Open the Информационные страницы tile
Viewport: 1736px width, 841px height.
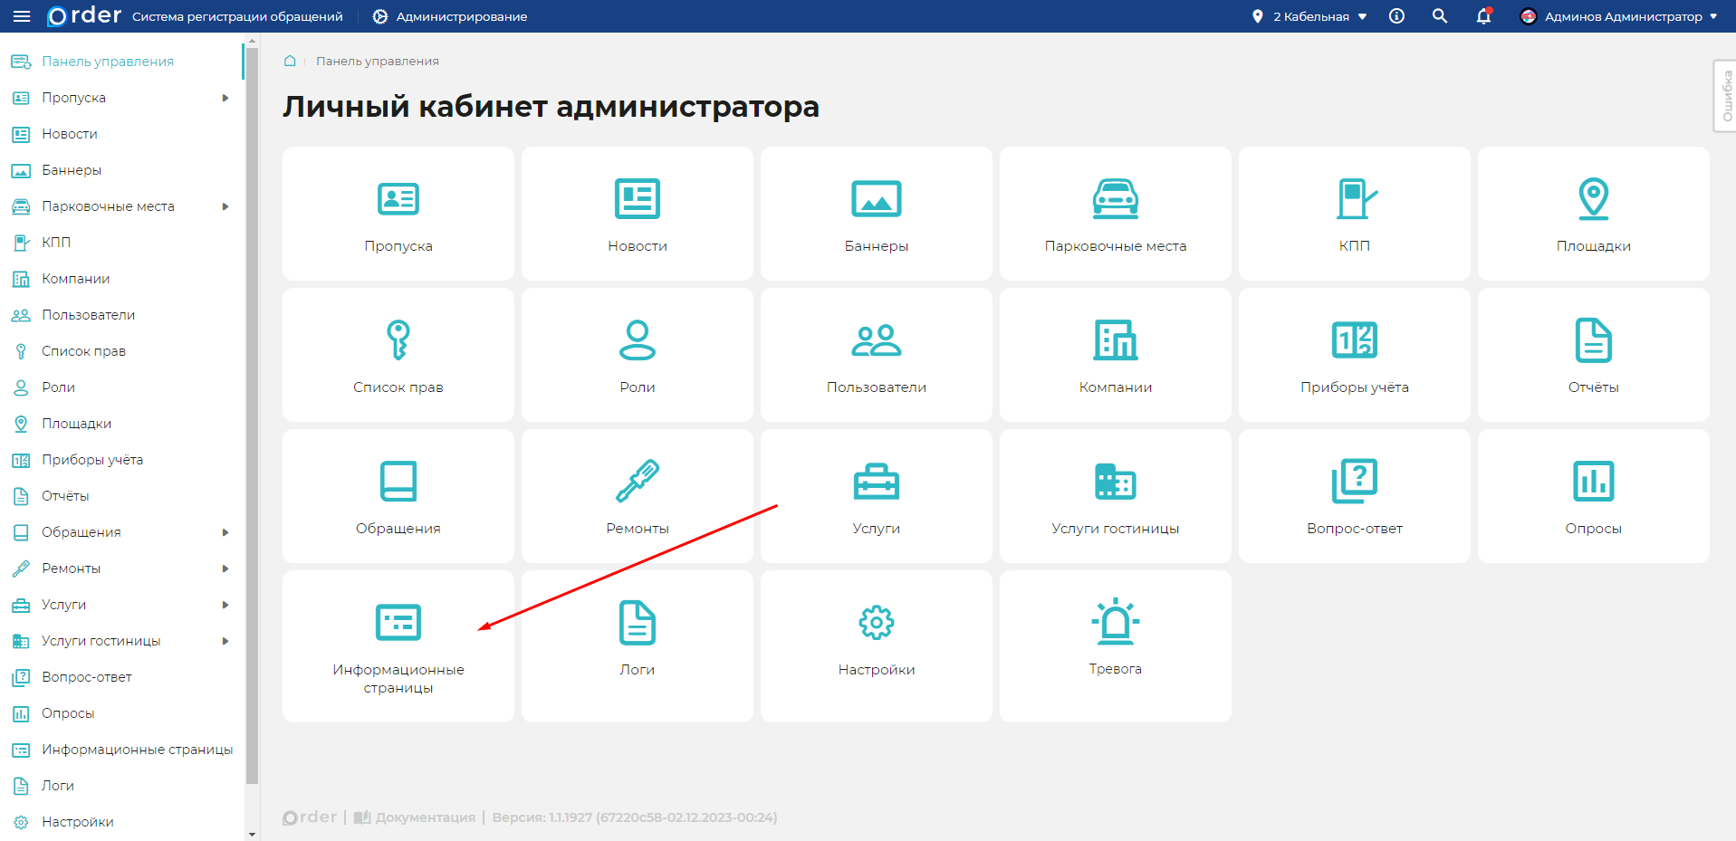pyautogui.click(x=398, y=646)
